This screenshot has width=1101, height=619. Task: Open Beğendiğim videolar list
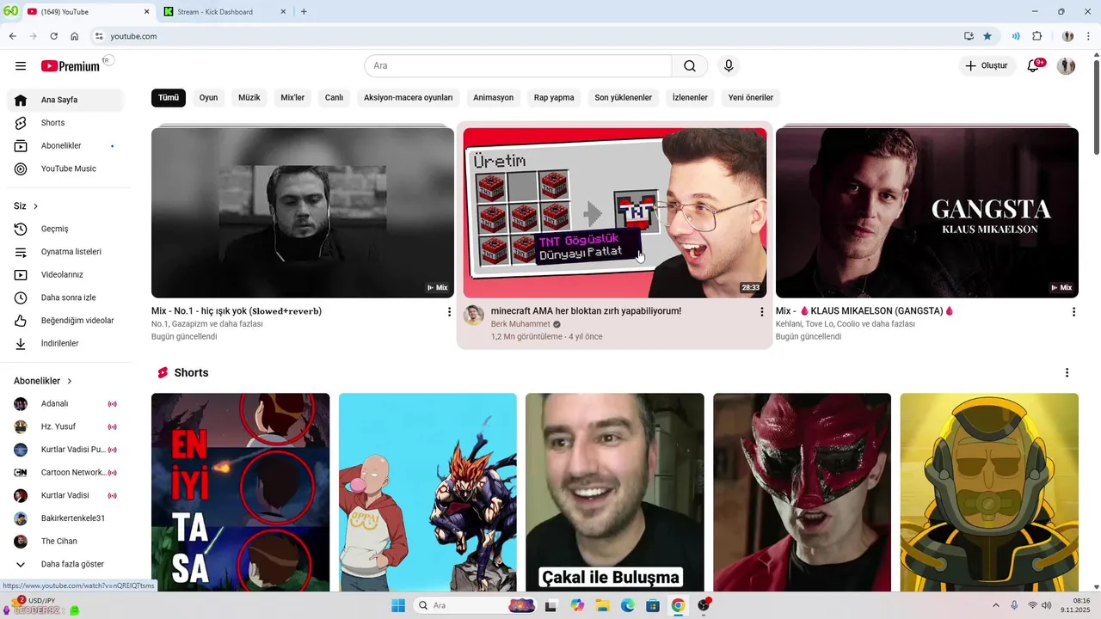tap(65, 321)
